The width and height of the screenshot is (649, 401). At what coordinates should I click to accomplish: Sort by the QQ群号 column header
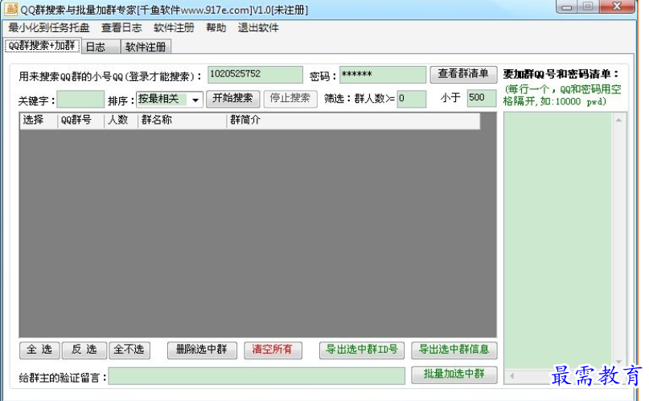(x=80, y=121)
